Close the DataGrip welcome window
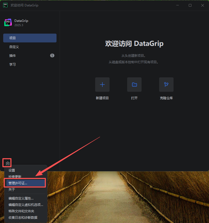 click(x=203, y=5)
